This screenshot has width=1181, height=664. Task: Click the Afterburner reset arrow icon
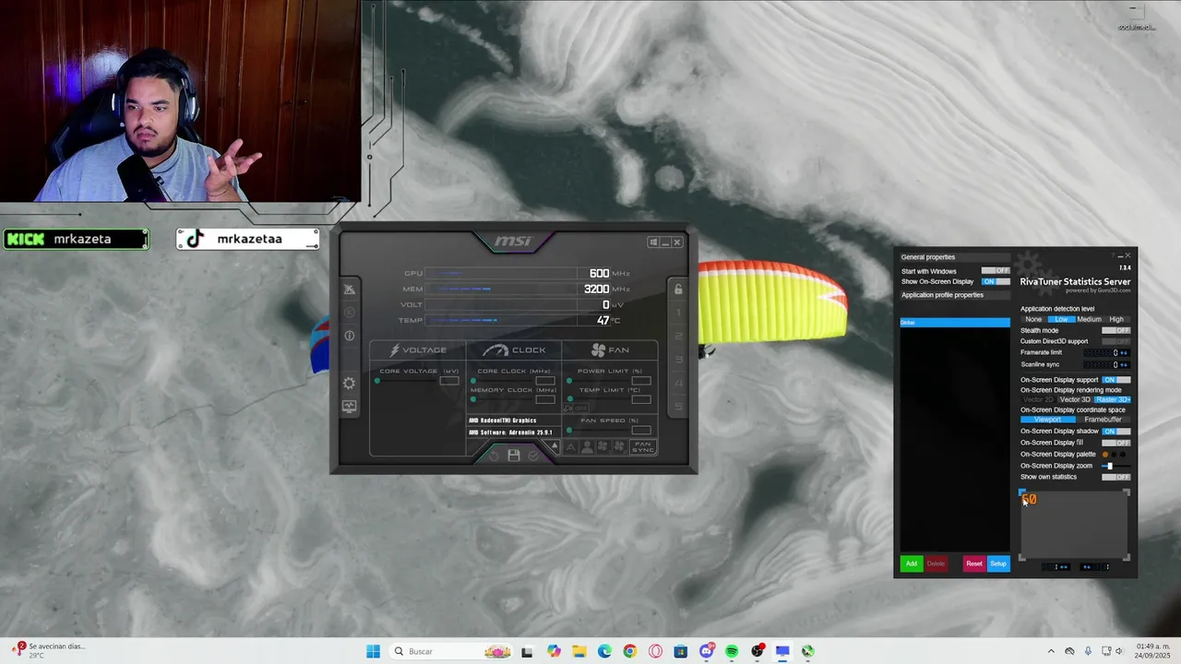[x=494, y=456]
